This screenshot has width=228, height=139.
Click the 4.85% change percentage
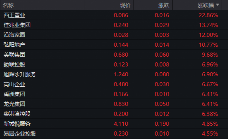[x=210, y=124]
